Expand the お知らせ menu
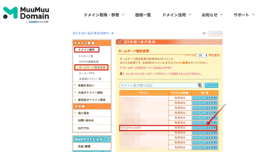This screenshot has width=260, height=152. coord(212,15)
